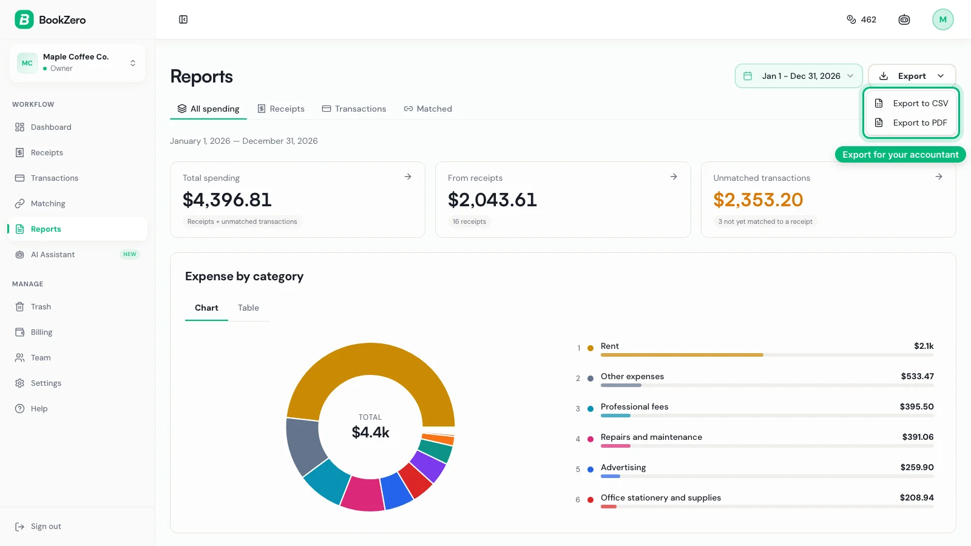Switch to Table view of expenses
The width and height of the screenshot is (971, 546).
coord(248,308)
